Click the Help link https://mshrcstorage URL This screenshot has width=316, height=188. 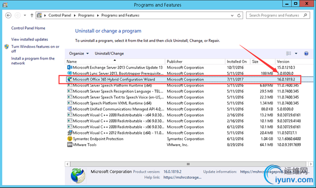coord(182,177)
